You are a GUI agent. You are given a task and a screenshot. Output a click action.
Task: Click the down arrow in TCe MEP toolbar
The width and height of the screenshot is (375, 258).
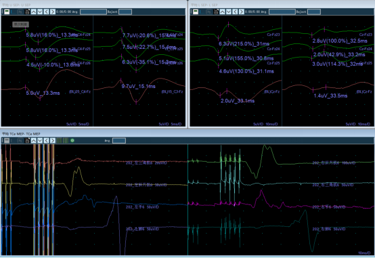(40, 140)
